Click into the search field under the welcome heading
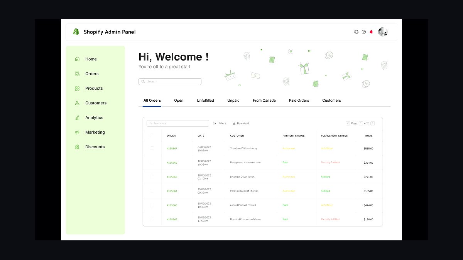 [170, 82]
